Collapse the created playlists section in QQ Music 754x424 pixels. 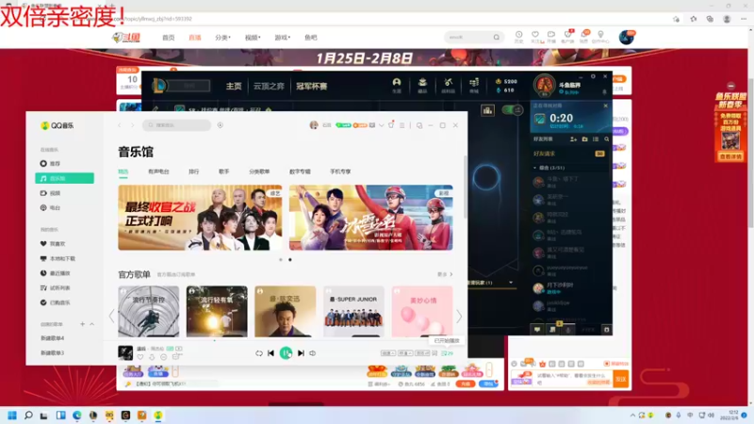tap(91, 324)
